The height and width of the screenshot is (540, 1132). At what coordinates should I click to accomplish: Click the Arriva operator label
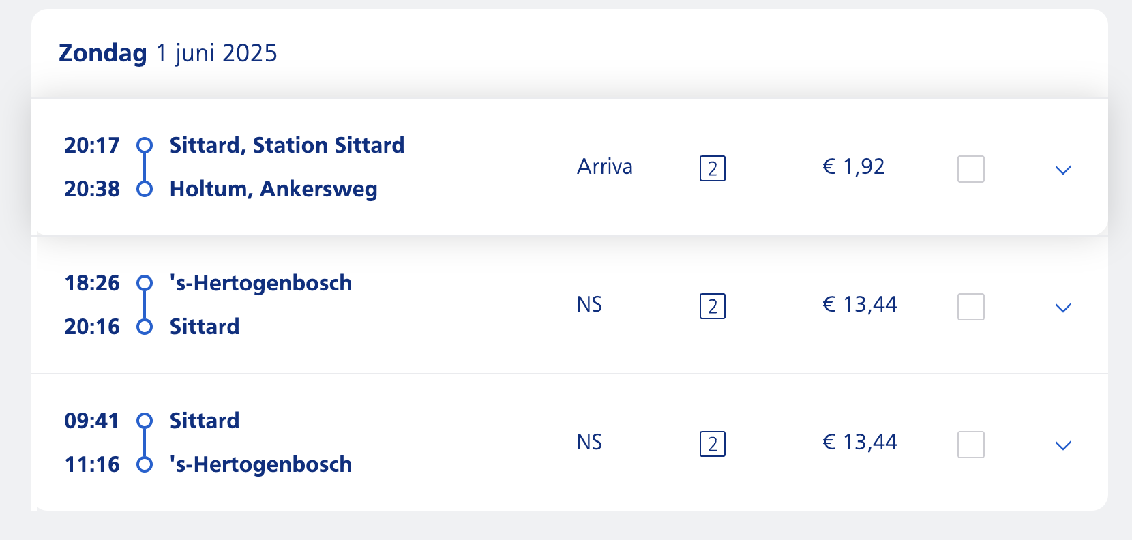[x=604, y=167]
